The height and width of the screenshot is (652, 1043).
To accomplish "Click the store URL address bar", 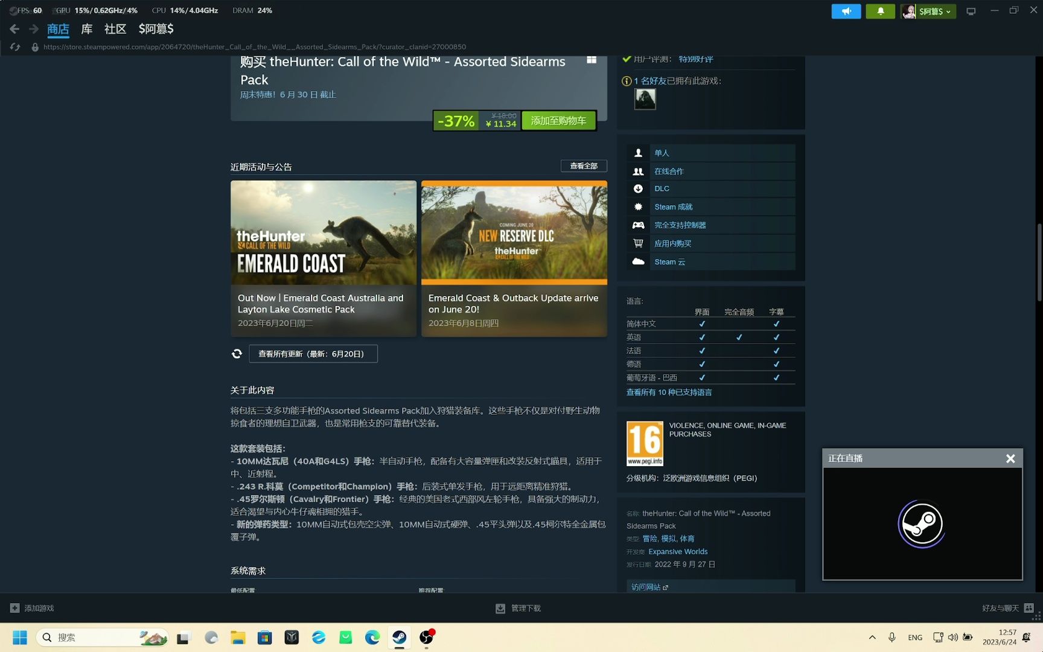I will click(x=254, y=46).
